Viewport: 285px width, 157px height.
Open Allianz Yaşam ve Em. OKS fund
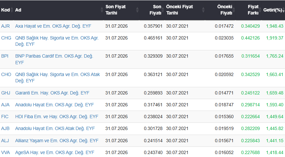(x=57, y=141)
